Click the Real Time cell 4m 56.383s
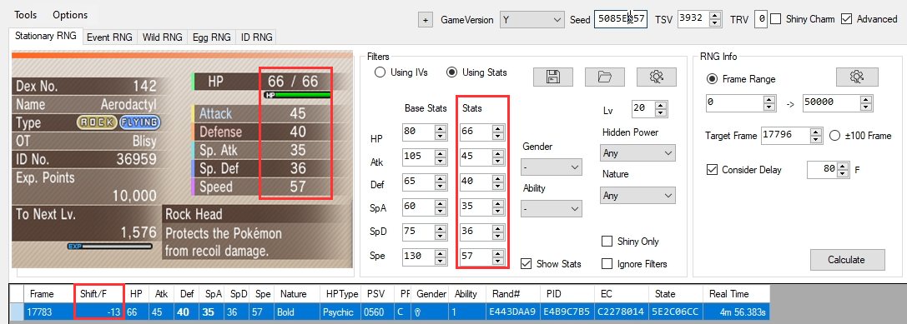Image resolution: width=907 pixels, height=324 pixels. (x=735, y=312)
